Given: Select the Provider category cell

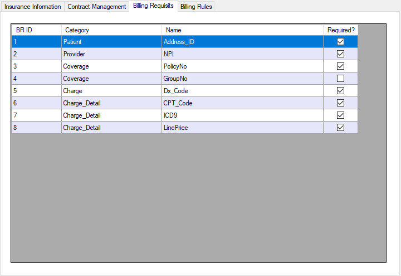Looking at the screenshot, I should (x=111, y=54).
